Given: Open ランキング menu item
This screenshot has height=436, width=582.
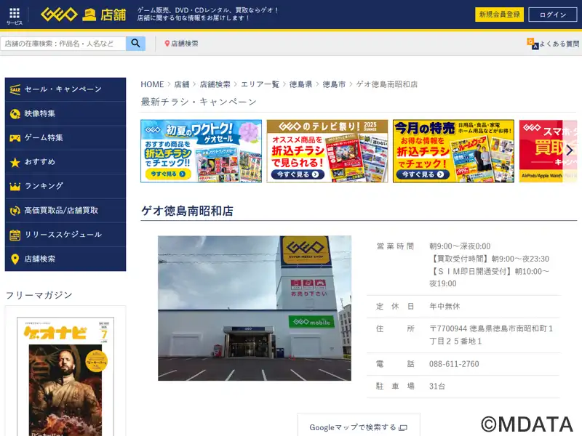Looking at the screenshot, I should point(65,186).
